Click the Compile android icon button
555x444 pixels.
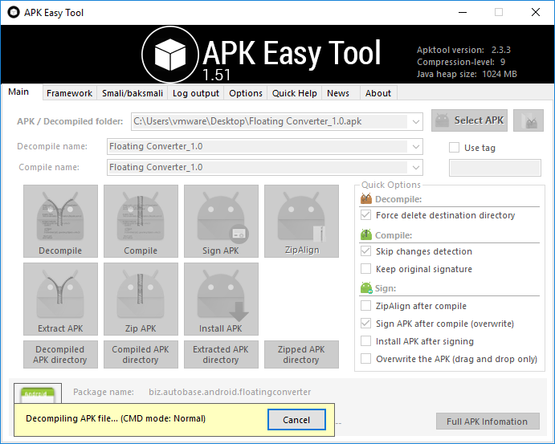[141, 221]
